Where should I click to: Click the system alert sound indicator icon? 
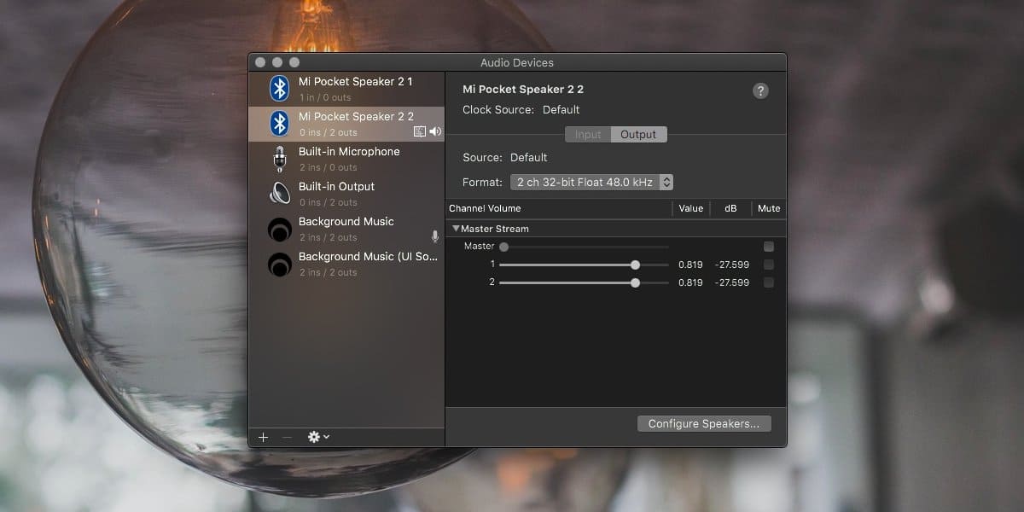[419, 131]
